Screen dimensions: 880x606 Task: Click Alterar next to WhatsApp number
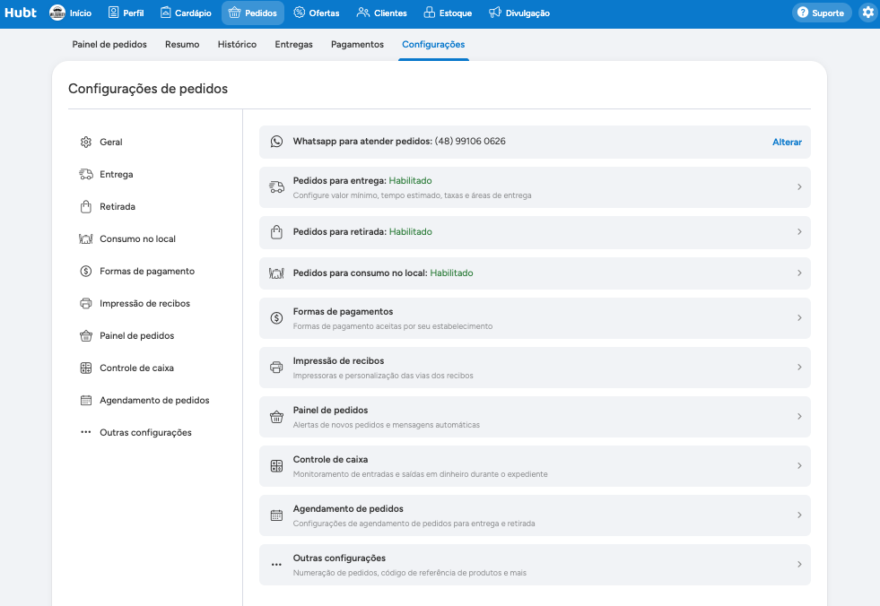787,142
